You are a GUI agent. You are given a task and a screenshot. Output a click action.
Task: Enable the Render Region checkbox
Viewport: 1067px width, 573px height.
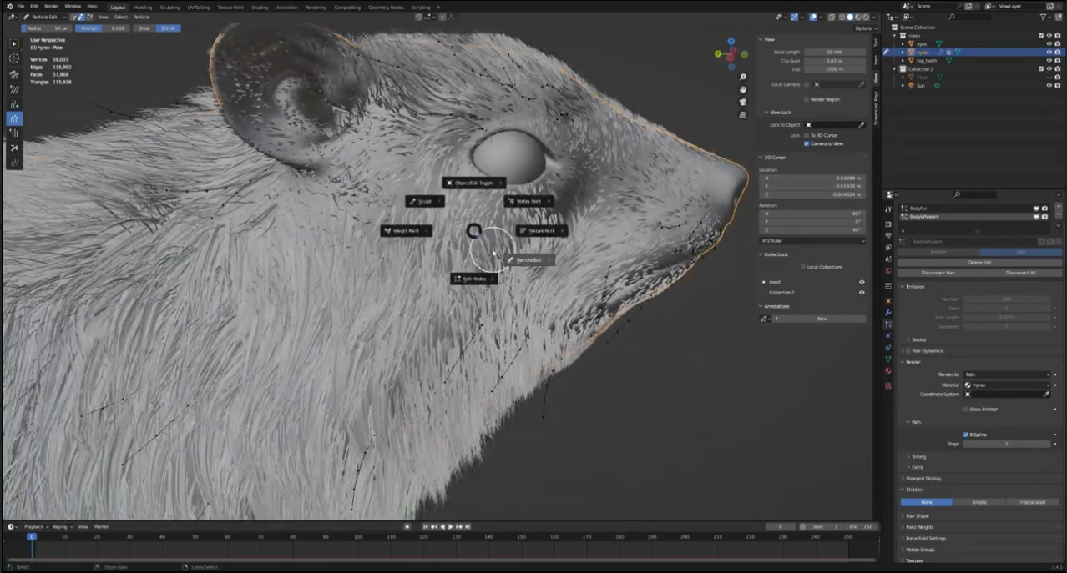point(807,99)
